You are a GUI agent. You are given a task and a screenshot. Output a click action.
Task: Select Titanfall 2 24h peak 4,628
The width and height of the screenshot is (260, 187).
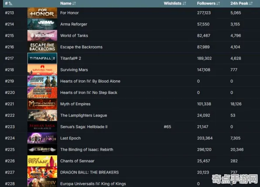[236, 58]
